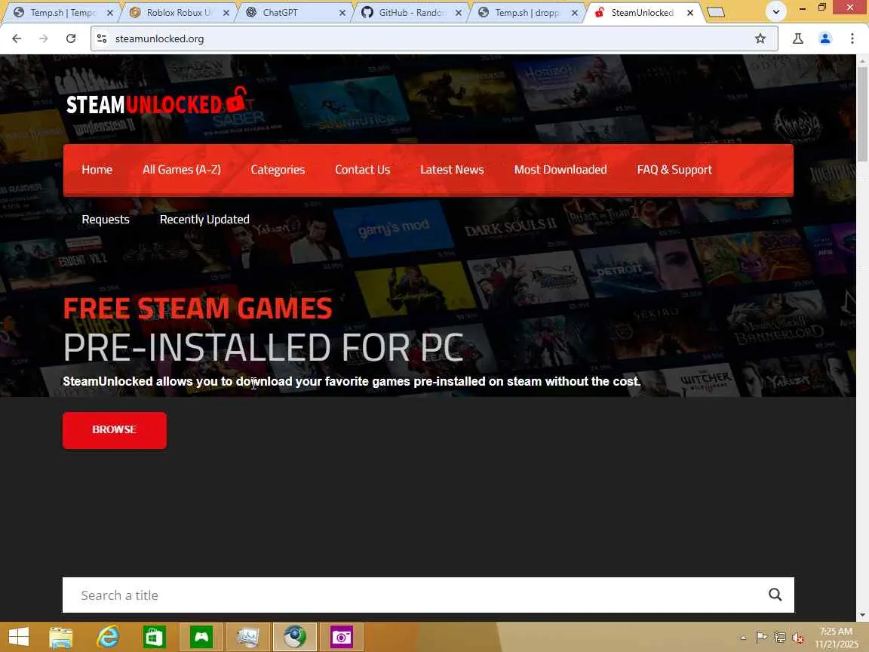
Task: Open All Games (A-Z) menu item
Action: (182, 170)
